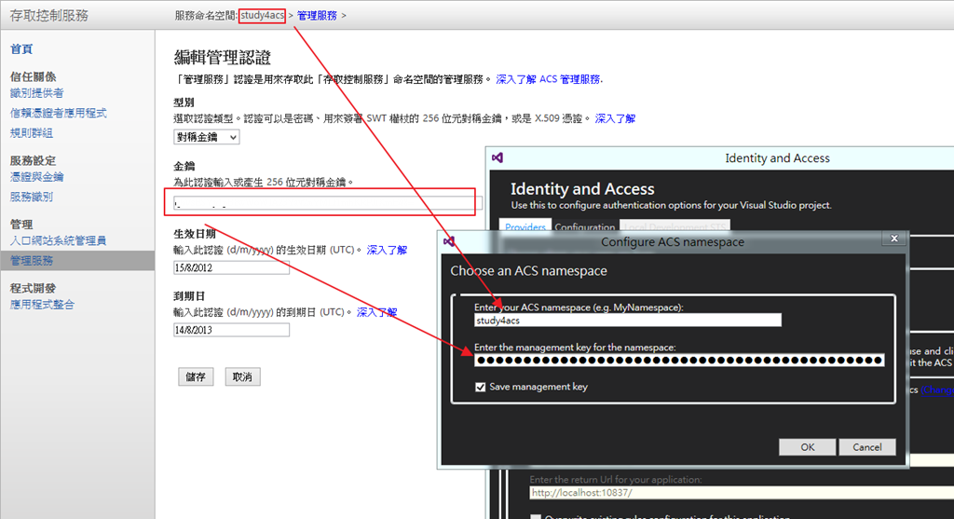Click the 生效日期 field showing 15/8/2012
This screenshot has height=519, width=954.
pyautogui.click(x=231, y=267)
